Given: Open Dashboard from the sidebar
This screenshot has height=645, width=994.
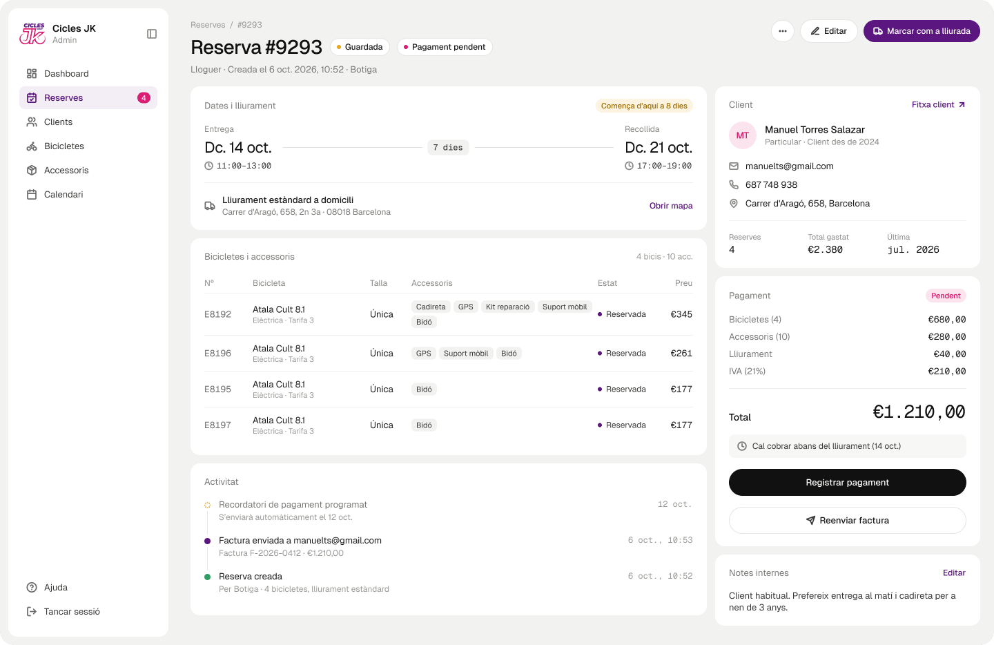Looking at the screenshot, I should pos(88,74).
